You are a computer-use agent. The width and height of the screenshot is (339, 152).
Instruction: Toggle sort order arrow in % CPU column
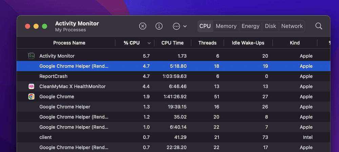pyautogui.click(x=149, y=43)
